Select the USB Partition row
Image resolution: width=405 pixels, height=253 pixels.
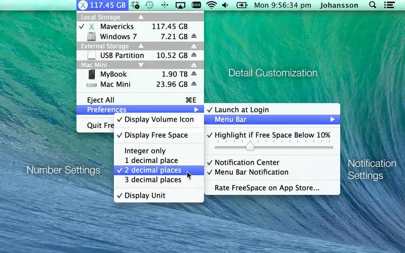point(140,55)
